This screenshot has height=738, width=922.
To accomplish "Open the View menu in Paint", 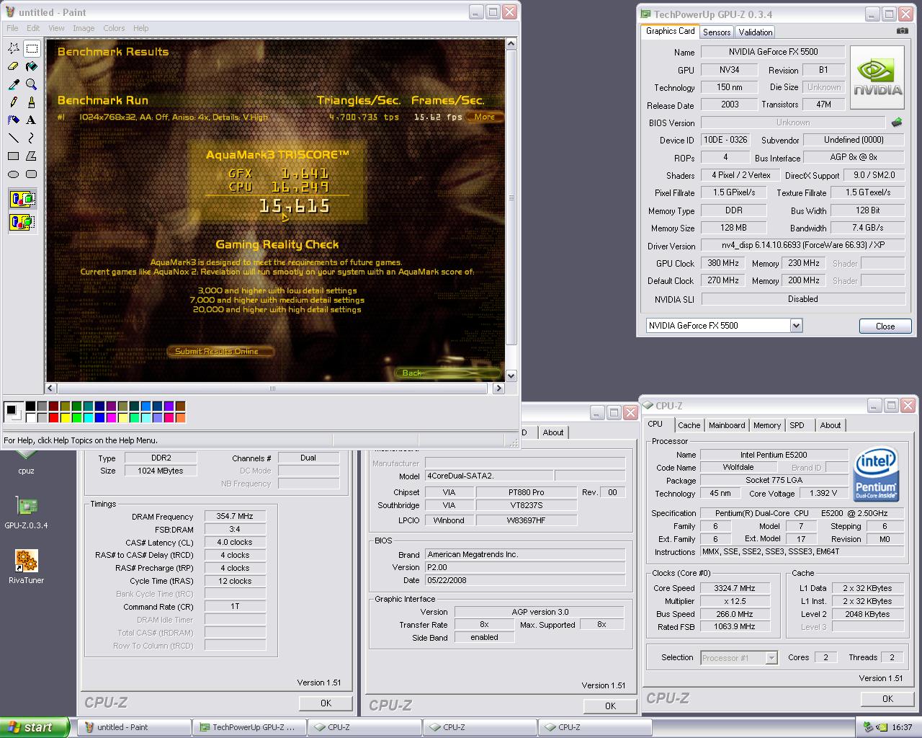I will tap(56, 28).
